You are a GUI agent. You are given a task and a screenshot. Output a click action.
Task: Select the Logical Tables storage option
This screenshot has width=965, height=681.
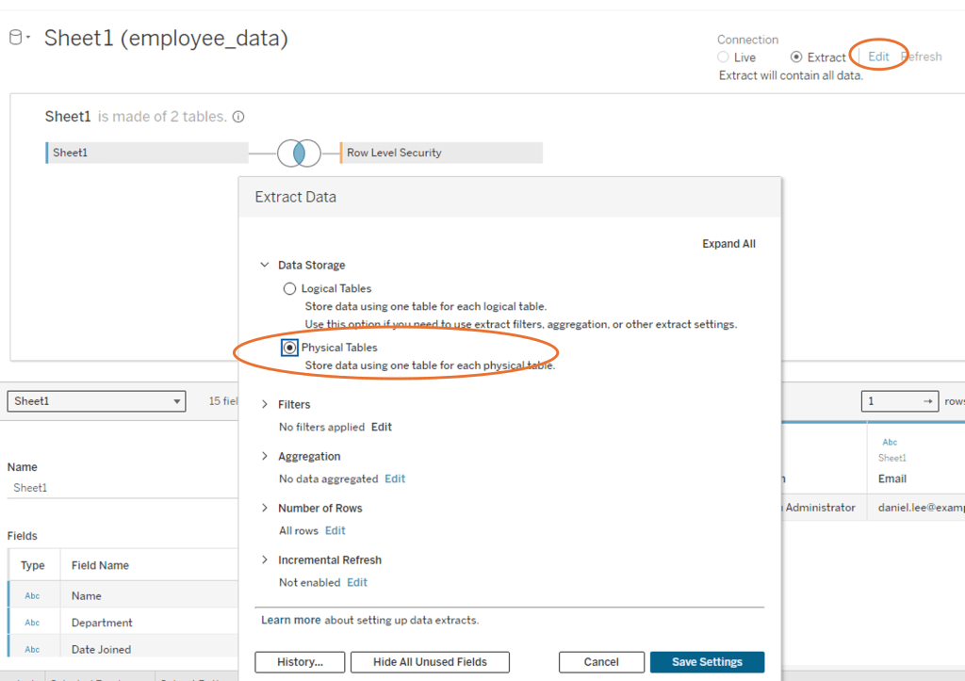coord(289,288)
